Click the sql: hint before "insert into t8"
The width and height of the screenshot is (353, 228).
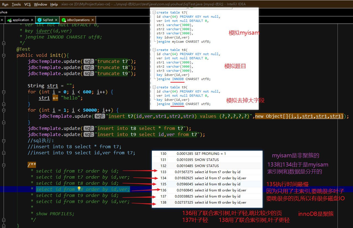(x=89, y=129)
